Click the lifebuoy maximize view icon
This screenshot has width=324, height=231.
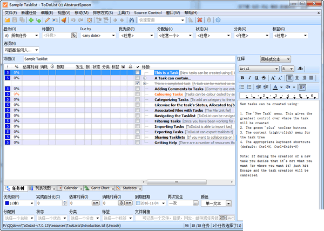(89, 20)
